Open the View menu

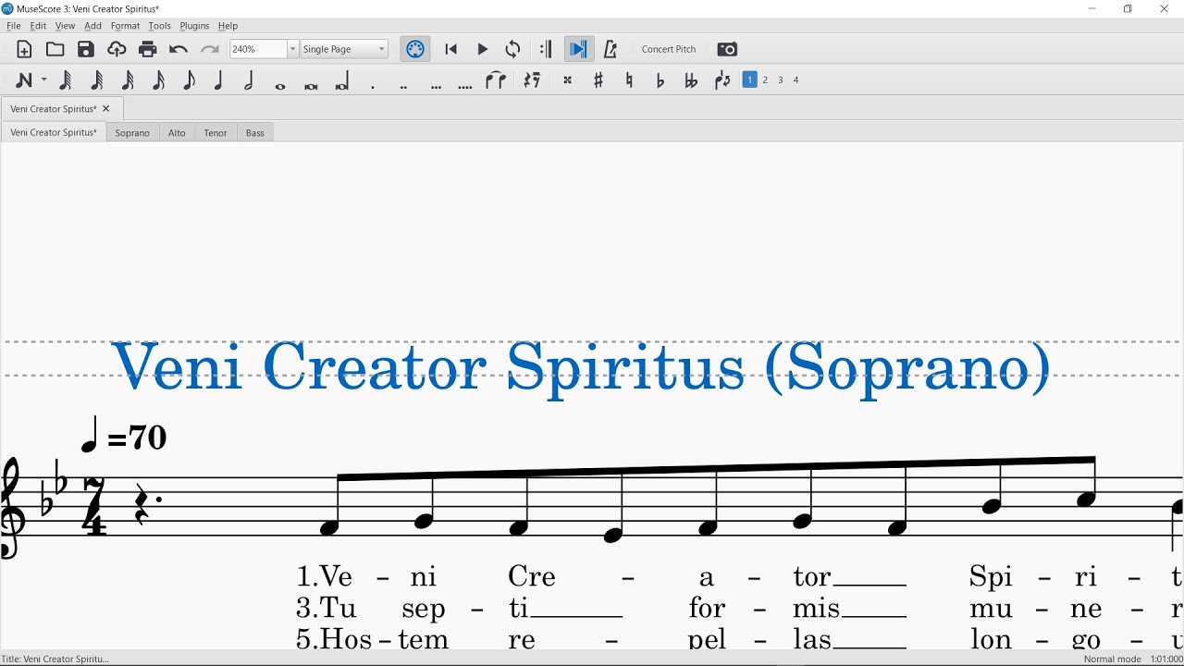tap(65, 26)
